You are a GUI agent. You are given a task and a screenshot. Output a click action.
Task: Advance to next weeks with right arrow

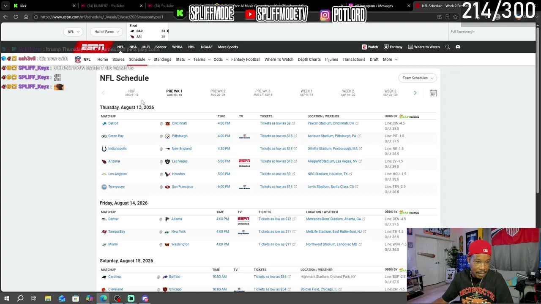click(415, 93)
